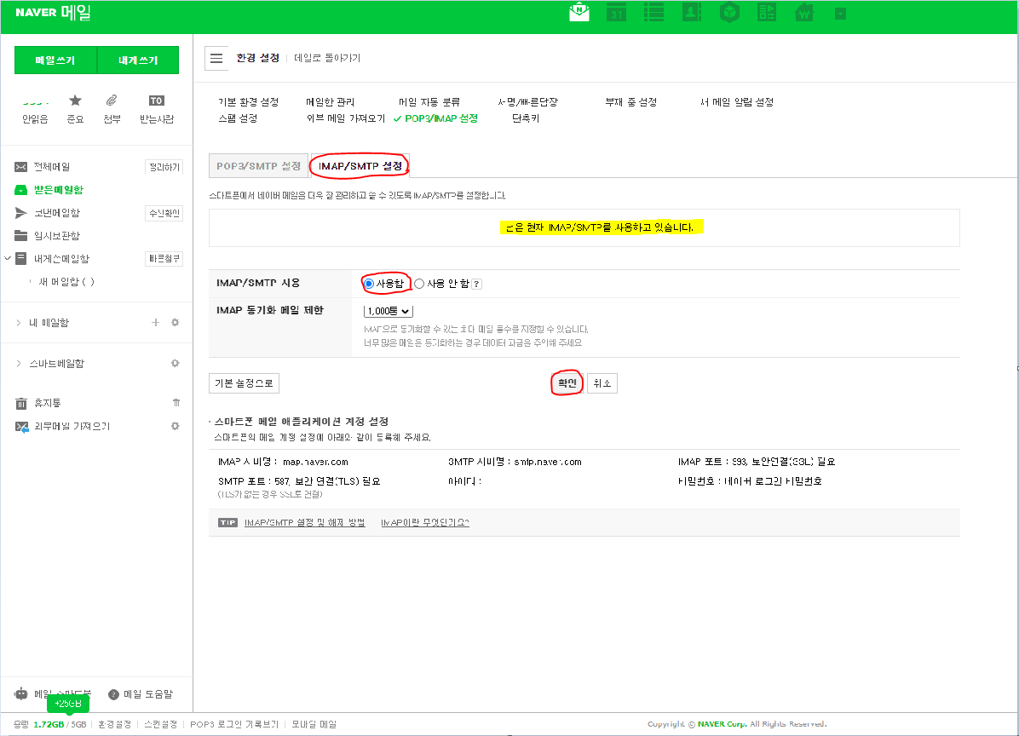This screenshot has width=1019, height=736.
Task: Open 기본 환경 설정 menu
Action: (248, 102)
